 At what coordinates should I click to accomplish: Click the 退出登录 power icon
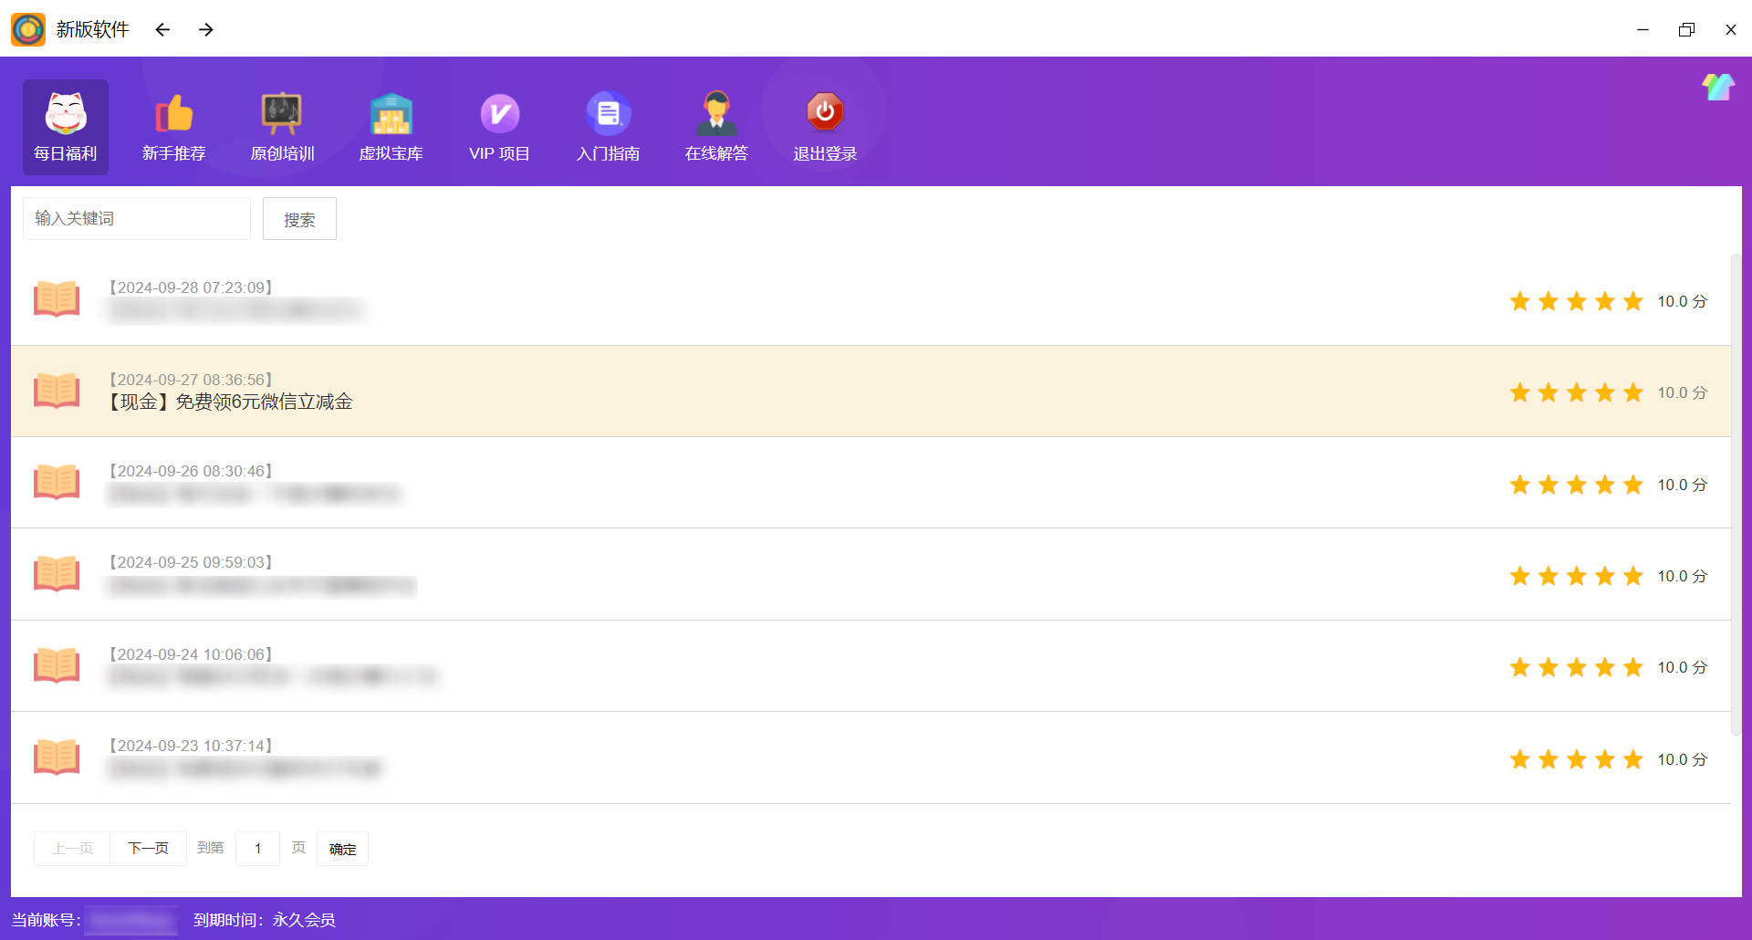(825, 112)
